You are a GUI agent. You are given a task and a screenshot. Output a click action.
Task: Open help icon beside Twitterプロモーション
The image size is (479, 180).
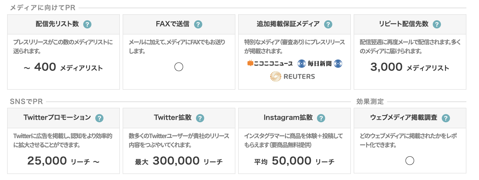click(x=99, y=118)
